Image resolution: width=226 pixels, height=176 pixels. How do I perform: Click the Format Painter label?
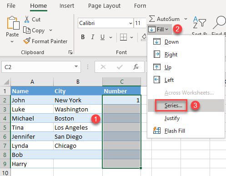pos(50,41)
